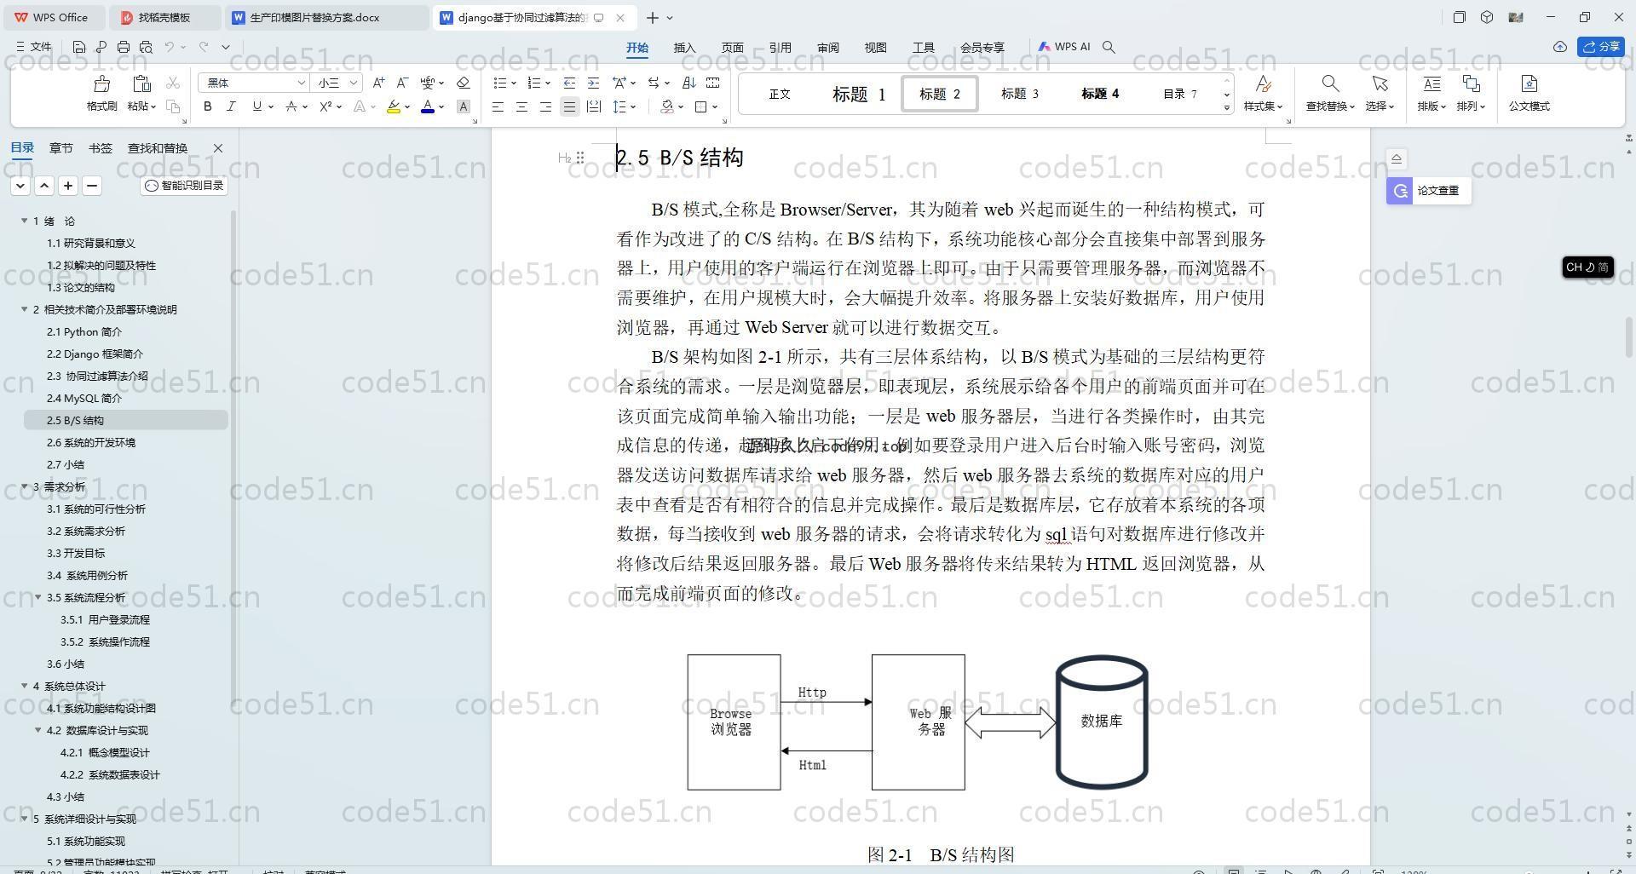The image size is (1636, 874).
Task: Click the Sort (A-Z arrow) icon
Action: tap(689, 83)
